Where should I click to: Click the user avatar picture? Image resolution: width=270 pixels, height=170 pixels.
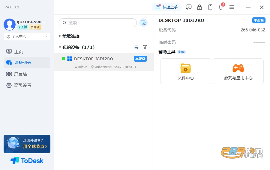click(x=10, y=24)
